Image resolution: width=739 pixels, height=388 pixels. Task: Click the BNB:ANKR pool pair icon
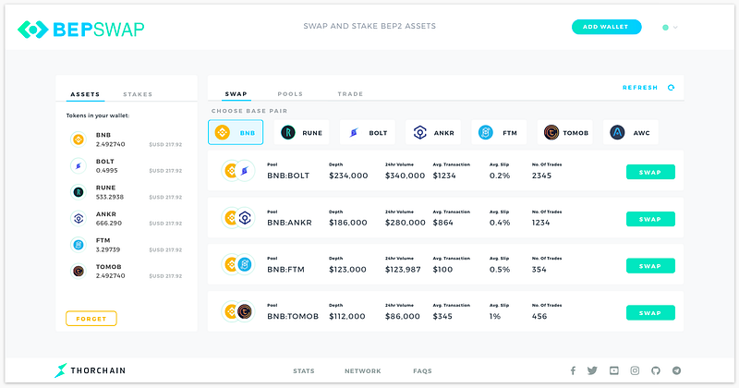click(238, 218)
